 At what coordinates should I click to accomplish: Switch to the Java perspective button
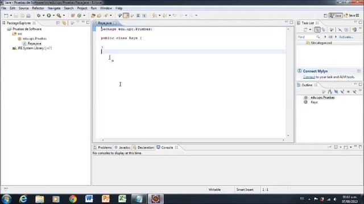tap(336, 15)
